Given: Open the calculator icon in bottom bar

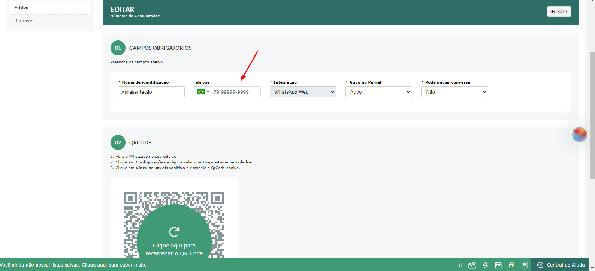Looking at the screenshot, I should [525, 265].
